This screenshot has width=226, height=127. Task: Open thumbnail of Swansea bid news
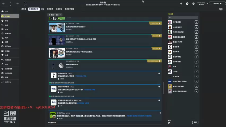tap(57, 27)
